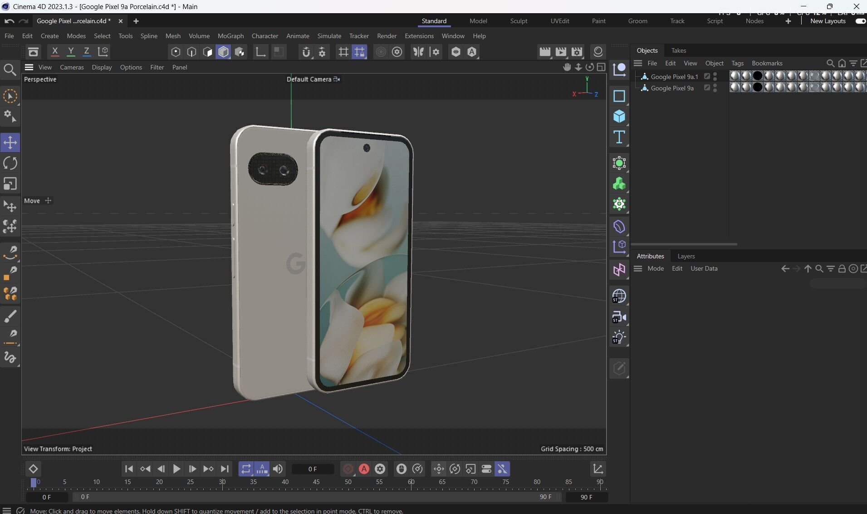Open the Light object icon

619,337
